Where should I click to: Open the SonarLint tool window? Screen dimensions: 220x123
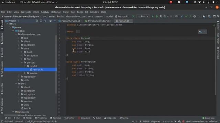coord(84,118)
